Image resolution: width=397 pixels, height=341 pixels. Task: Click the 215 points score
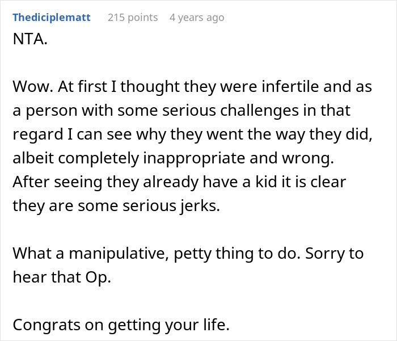[133, 18]
